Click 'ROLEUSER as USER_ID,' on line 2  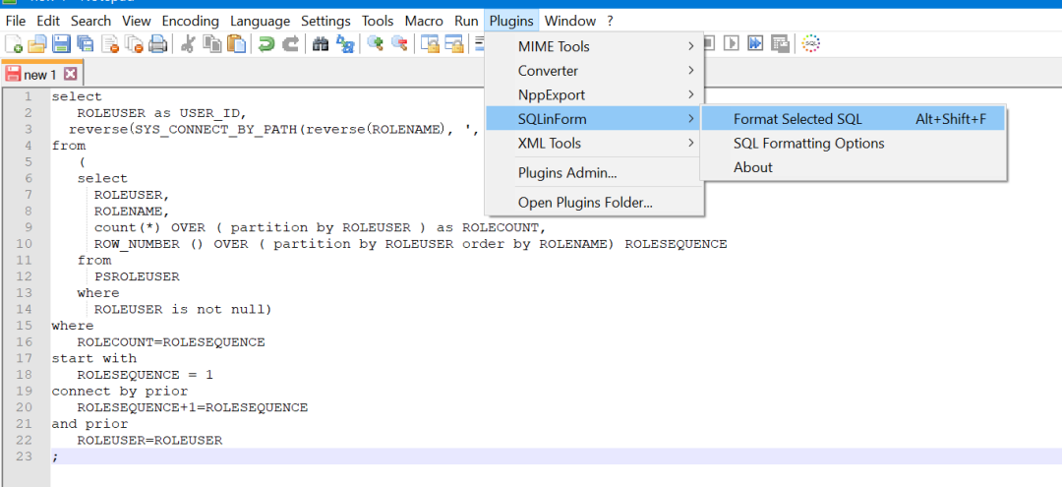point(162,113)
